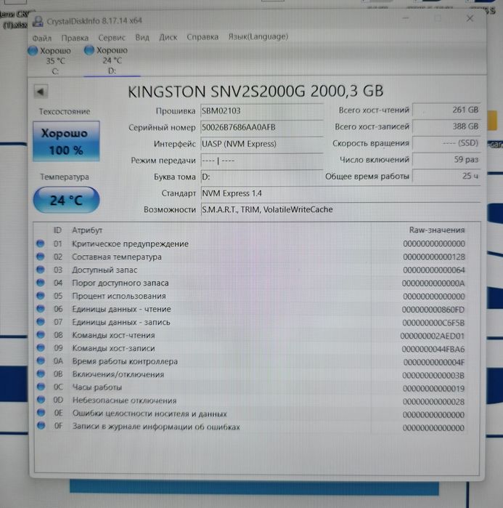Click the serial number field 50026B7686AA0AFB
Image resolution: width=503 pixels, height=508 pixels.
262,128
